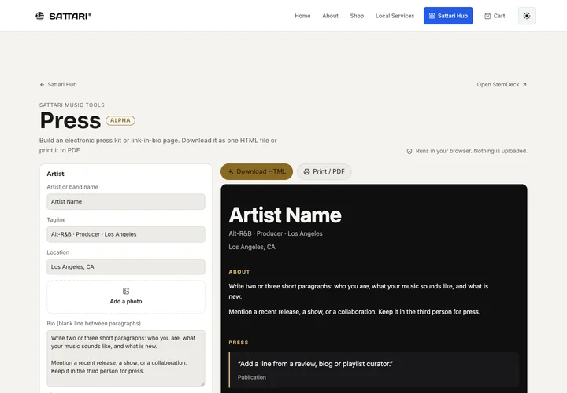Click the shield icon beside 'Runs in your browser'
Viewport: 567px width, 393px height.
coord(409,151)
